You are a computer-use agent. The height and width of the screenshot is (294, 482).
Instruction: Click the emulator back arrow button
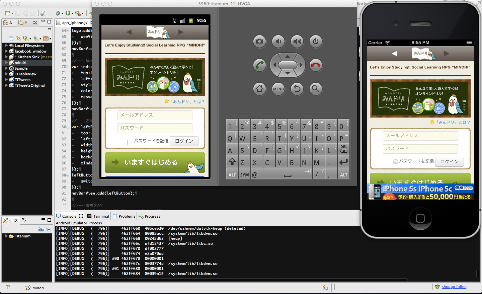[297, 89]
